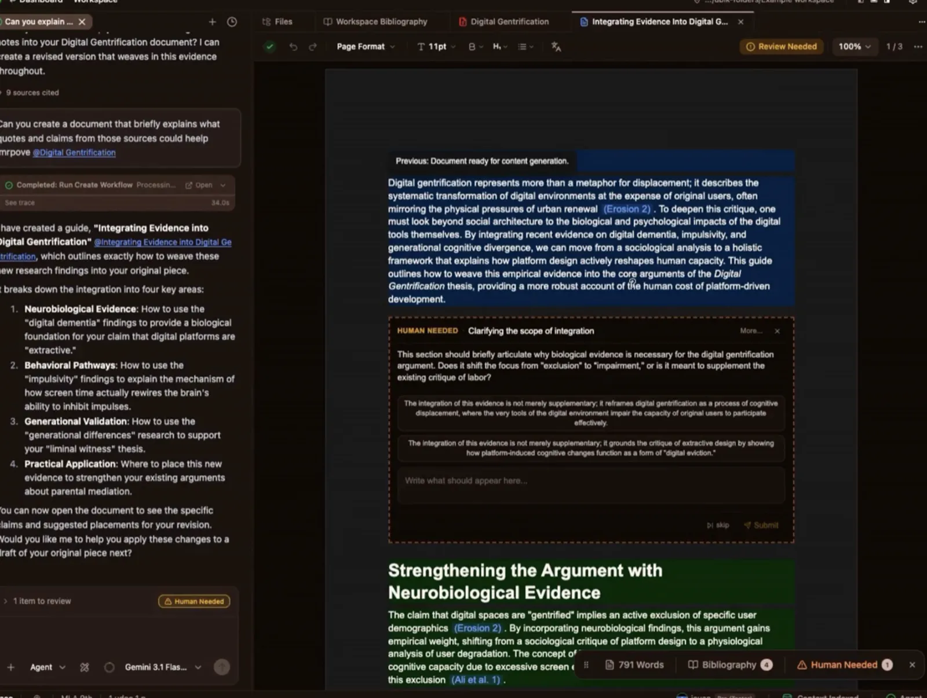Viewport: 927px width, 698px height.
Task: Open the list formatting dropdown
Action: click(525, 47)
